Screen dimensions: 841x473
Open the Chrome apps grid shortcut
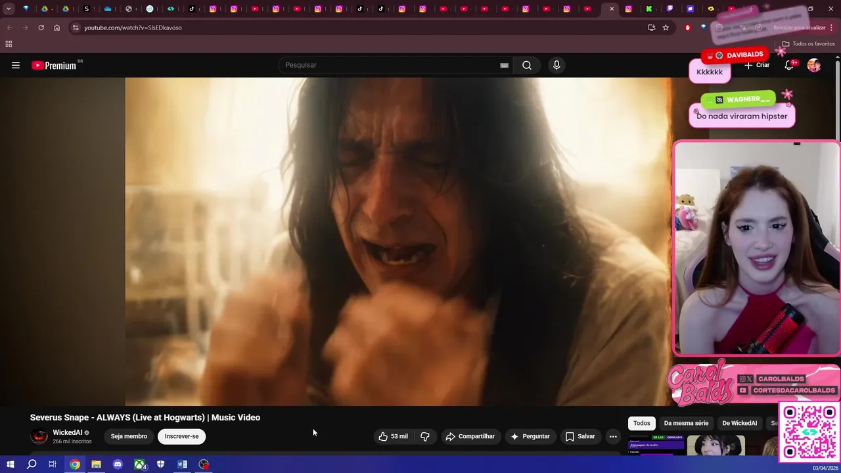(x=9, y=44)
